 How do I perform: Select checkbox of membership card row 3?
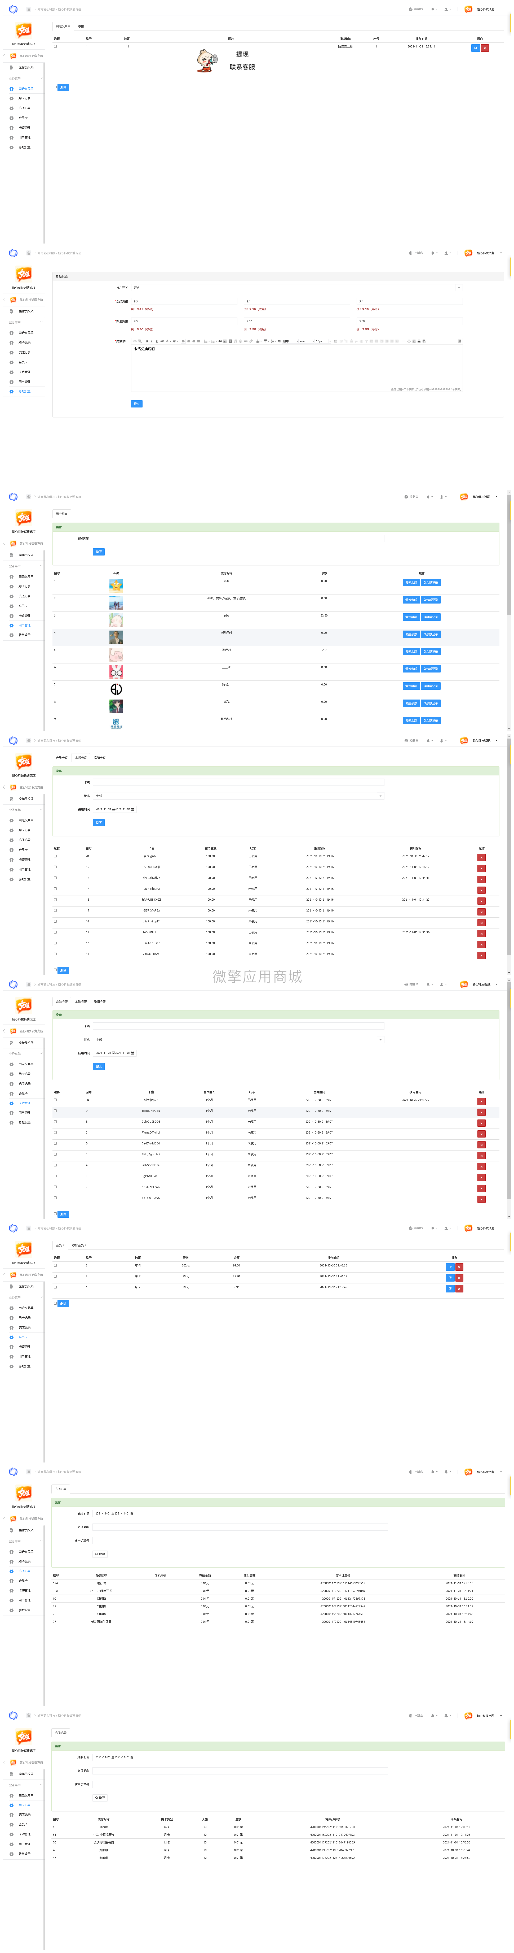click(x=55, y=1265)
